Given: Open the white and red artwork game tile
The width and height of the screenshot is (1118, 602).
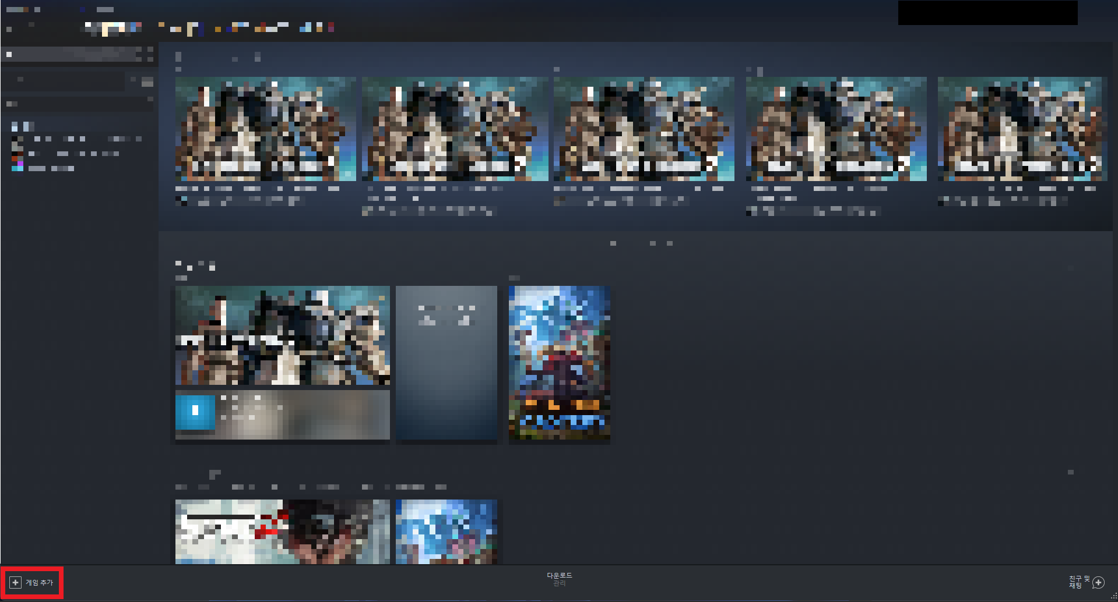Looking at the screenshot, I should (283, 532).
